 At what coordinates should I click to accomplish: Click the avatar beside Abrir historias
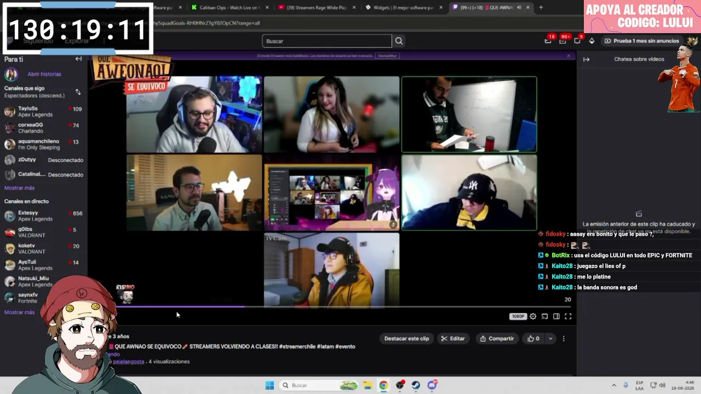12,74
